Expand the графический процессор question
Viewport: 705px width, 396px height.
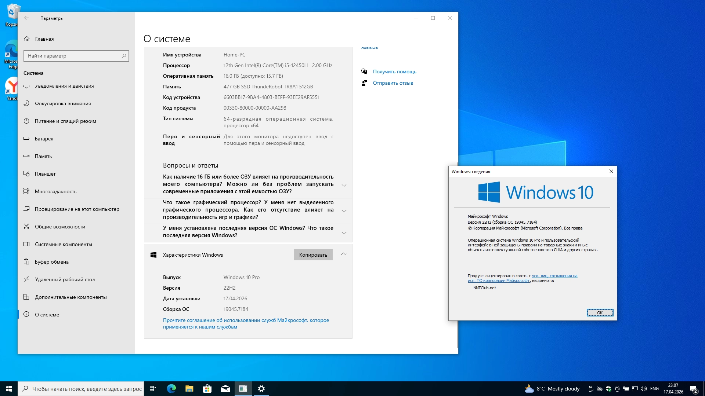pyautogui.click(x=344, y=211)
